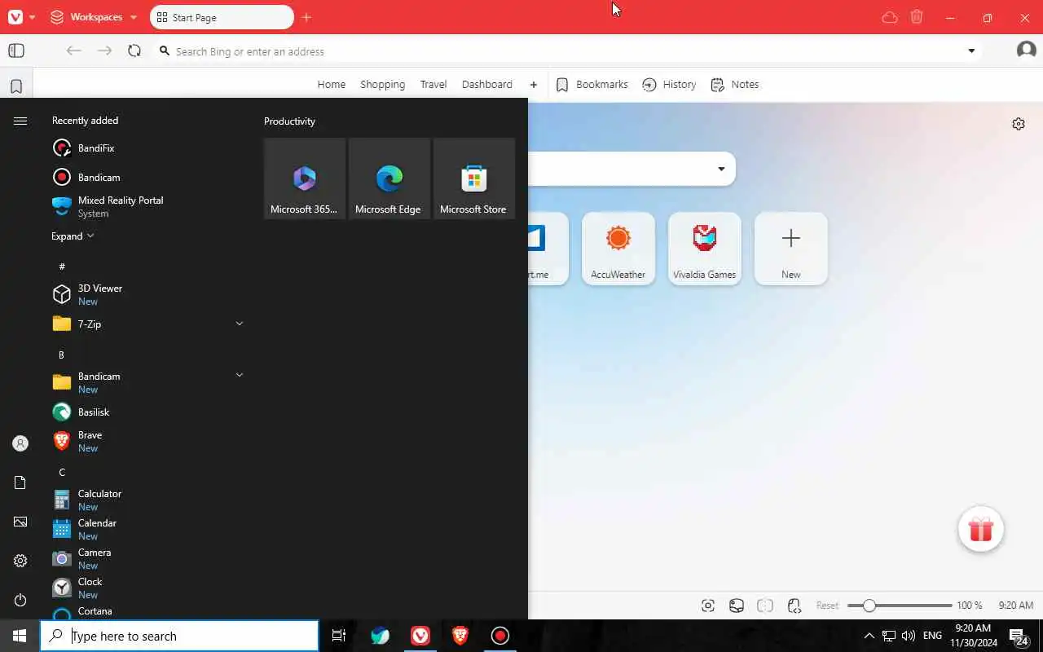
Task: Switch to the Home speed dial group
Action: pyautogui.click(x=332, y=85)
